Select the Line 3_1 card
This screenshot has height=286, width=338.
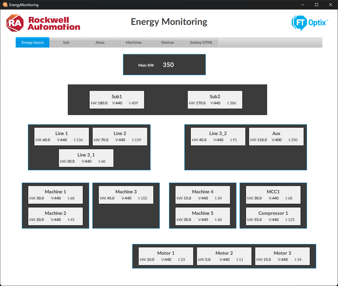click(86, 158)
